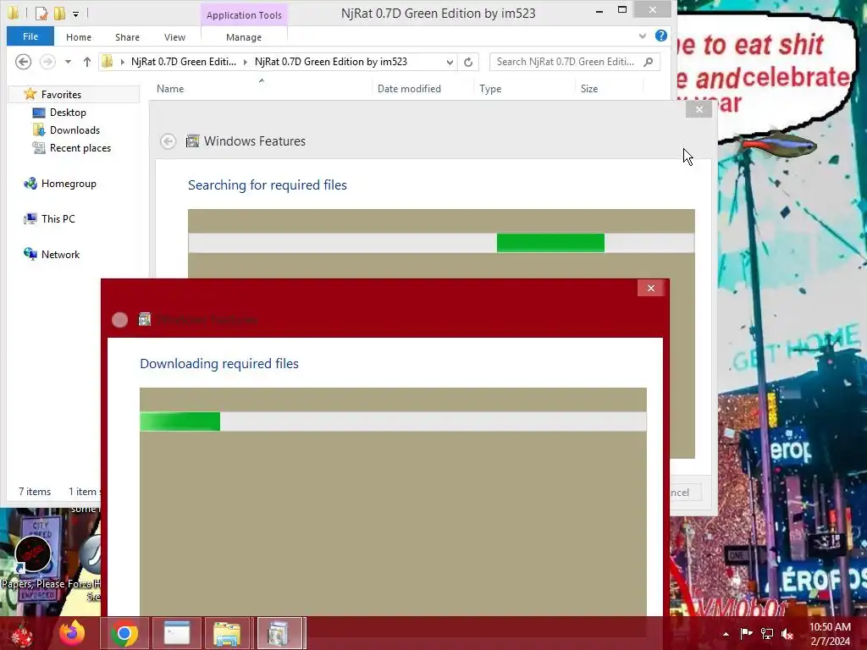Sort files by Type column

[490, 88]
